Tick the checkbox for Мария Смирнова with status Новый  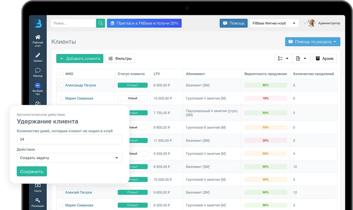[x=61, y=98]
